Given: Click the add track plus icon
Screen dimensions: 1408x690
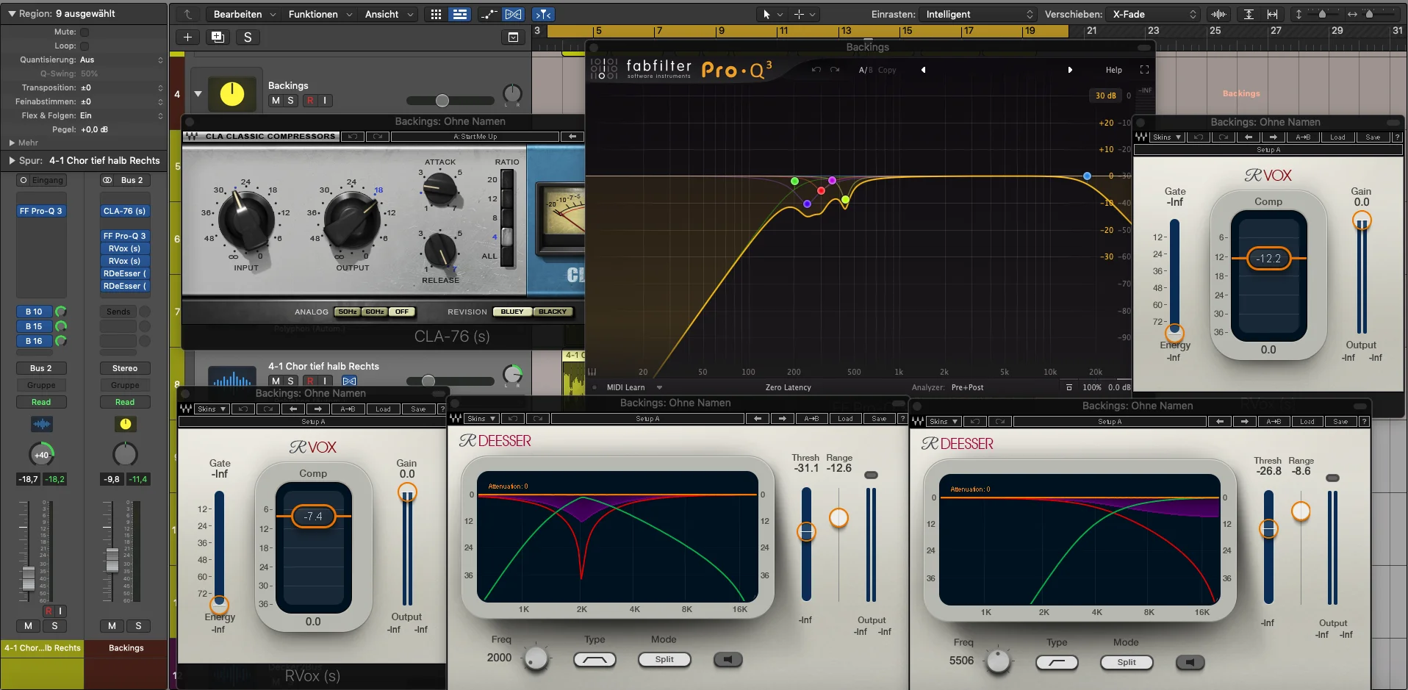Looking at the screenshot, I should [x=187, y=37].
